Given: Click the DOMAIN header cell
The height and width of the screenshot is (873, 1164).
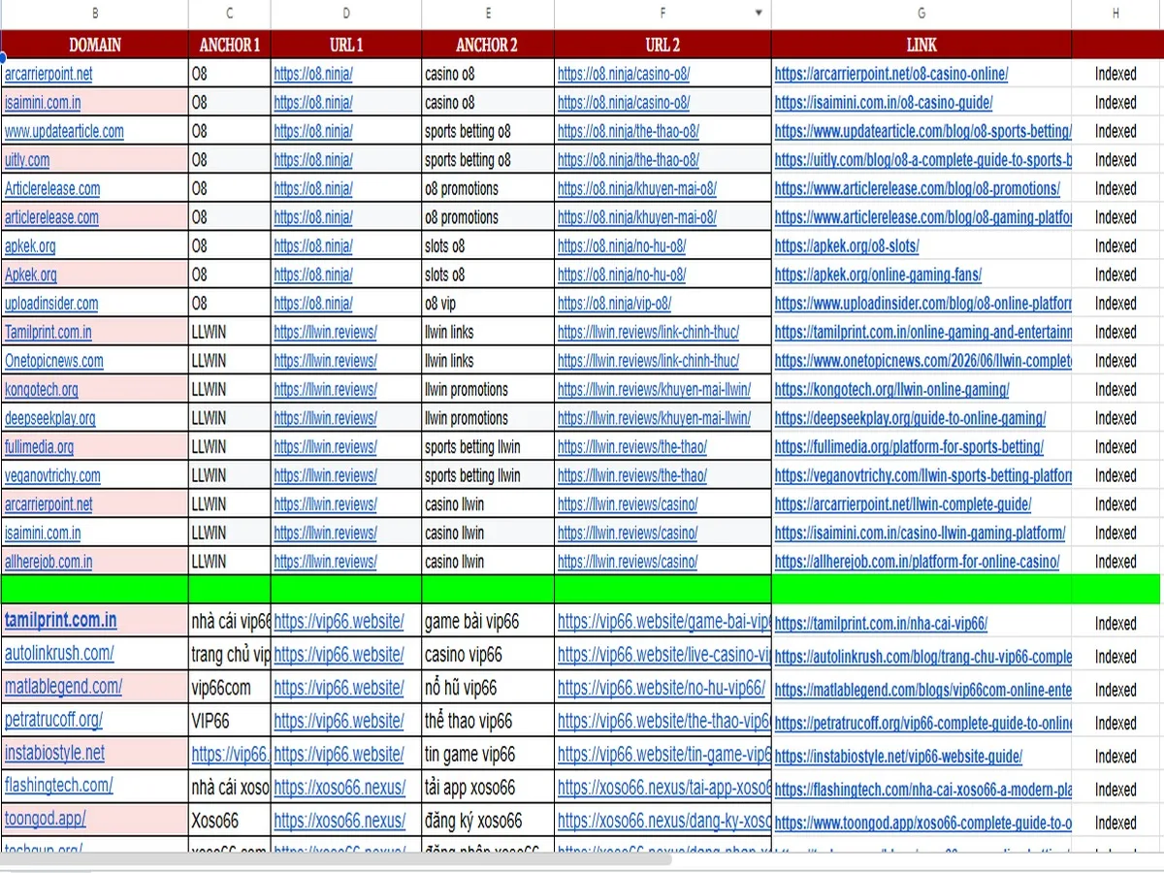Looking at the screenshot, I should coord(95,45).
